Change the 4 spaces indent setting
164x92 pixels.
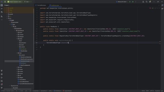tap(157, 91)
